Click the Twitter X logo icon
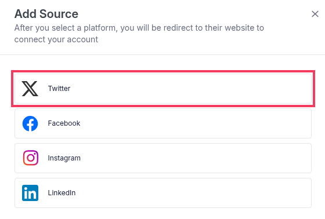 [30, 89]
